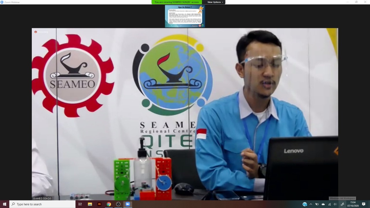
Task: Show hidden system tray icons
Action: (311, 204)
